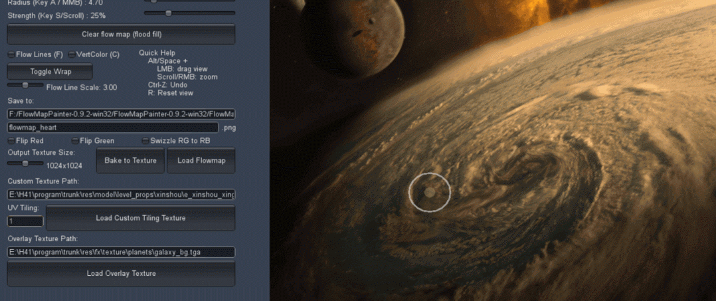Click the '1024x1024' size value

tap(64, 166)
